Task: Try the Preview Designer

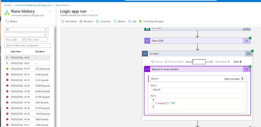Action: point(151,22)
